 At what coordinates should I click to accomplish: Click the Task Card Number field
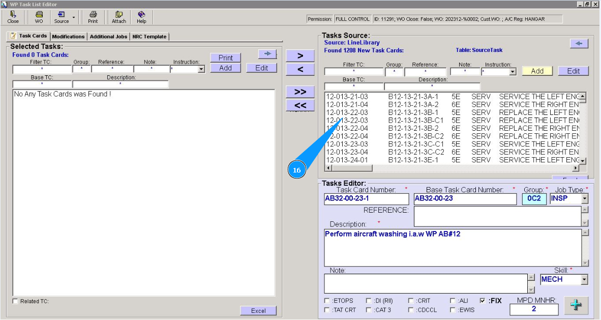(x=366, y=199)
